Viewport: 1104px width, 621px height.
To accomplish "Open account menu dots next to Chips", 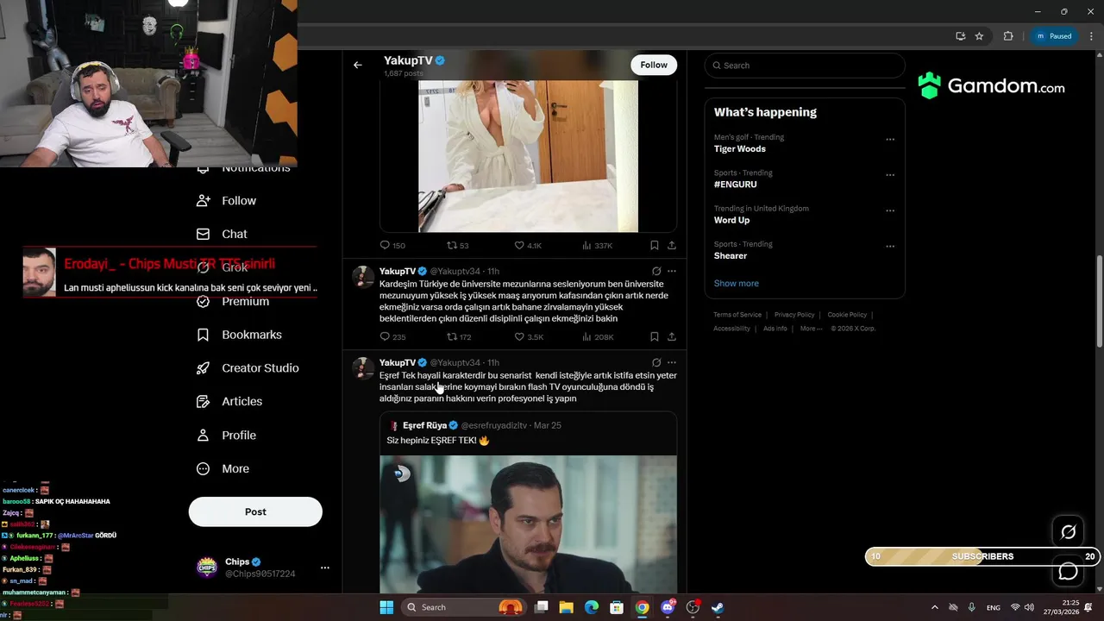I will (x=325, y=568).
